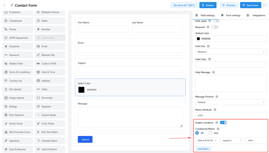
Task: Switch to the Form settings tab
Action: [x=231, y=15]
